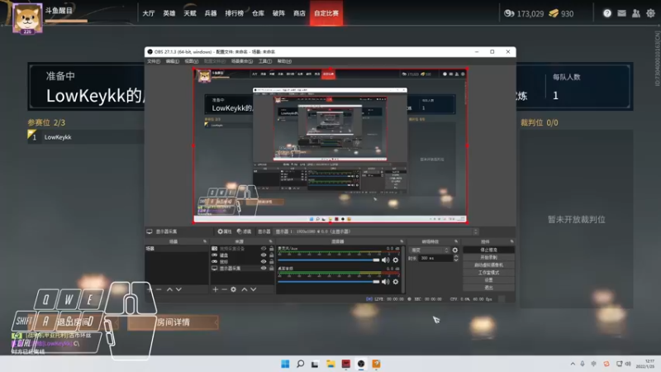Open 麦克风/Aux mixer settings gear
Image resolution: width=661 pixels, height=372 pixels.
tap(396, 260)
